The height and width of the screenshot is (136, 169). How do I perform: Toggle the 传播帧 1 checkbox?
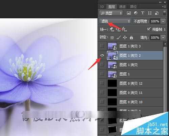click(148, 29)
